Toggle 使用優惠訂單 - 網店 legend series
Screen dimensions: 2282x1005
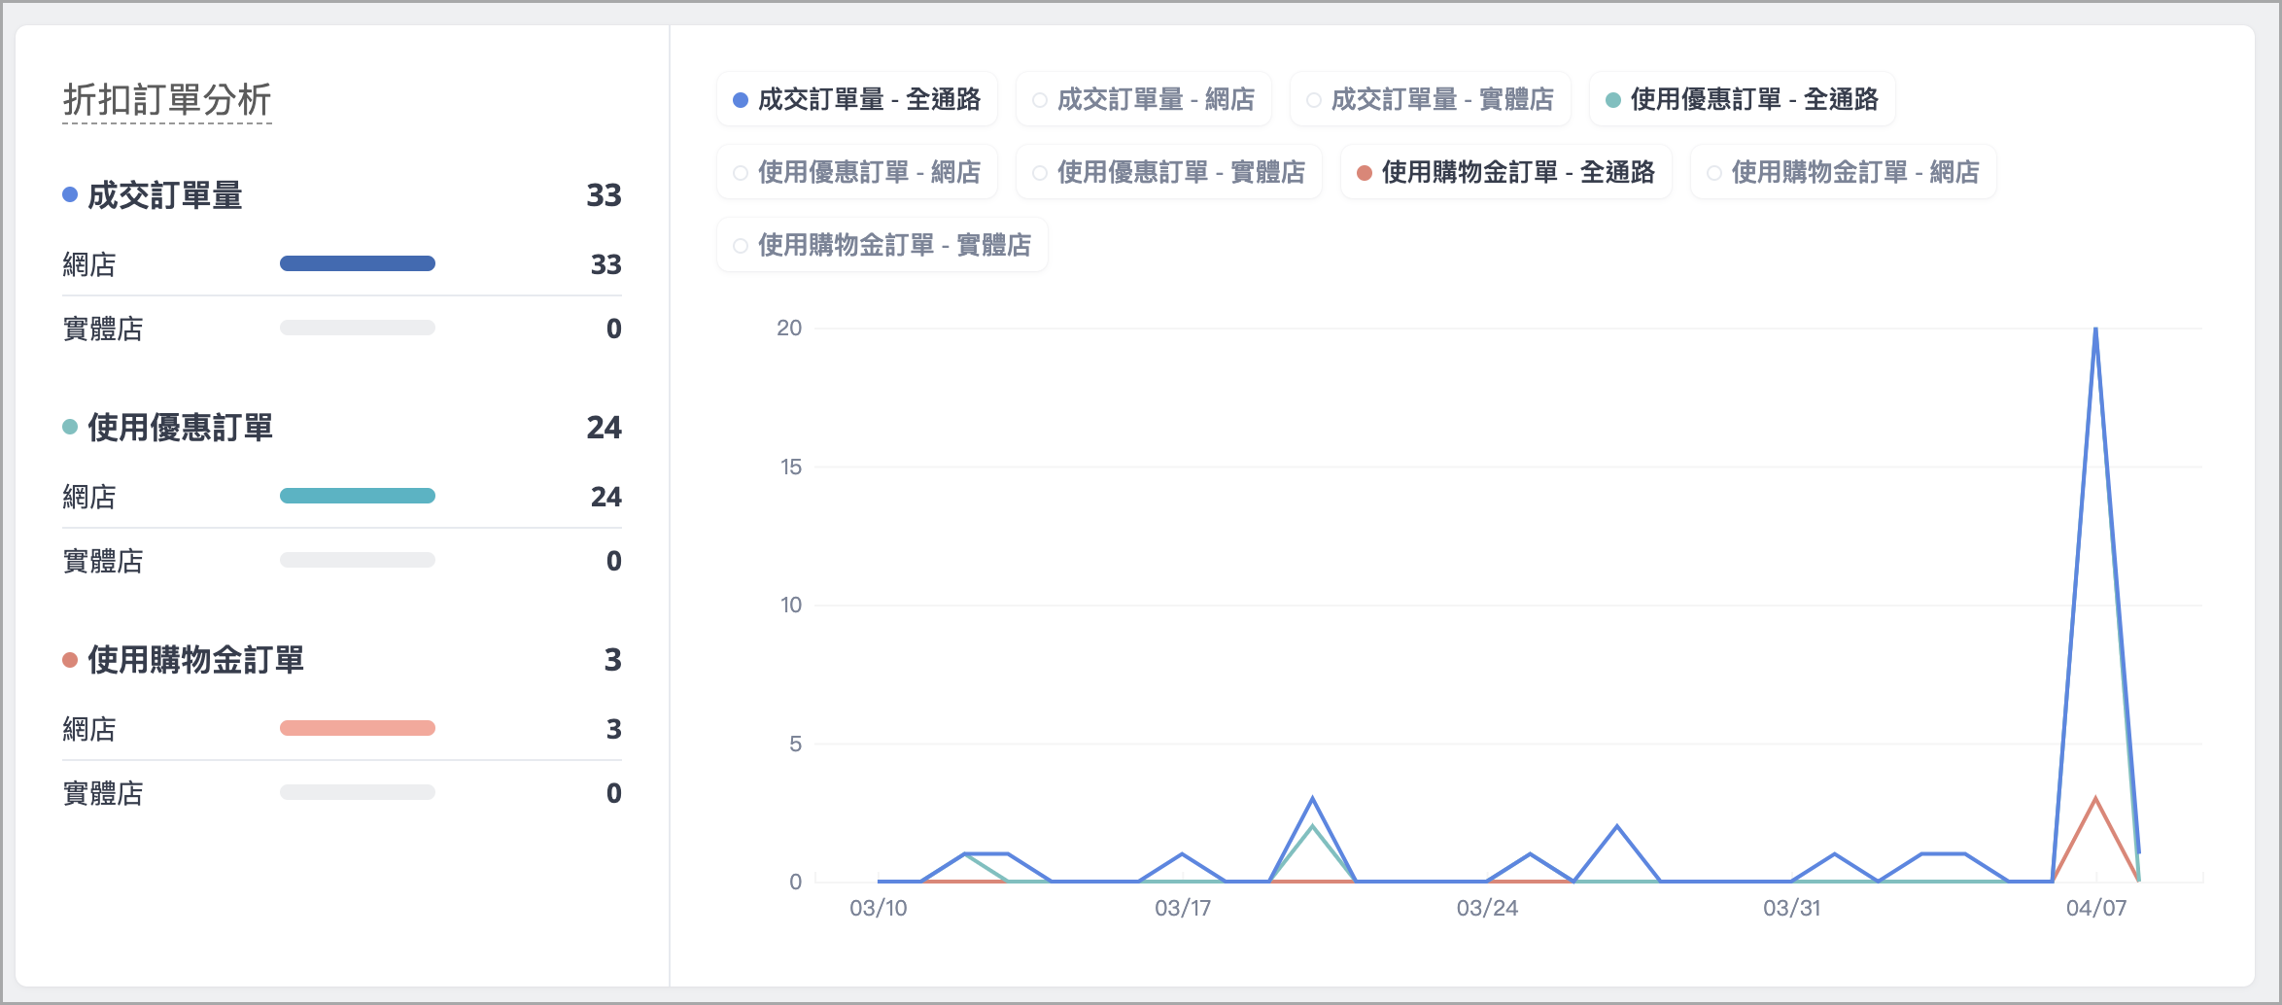tap(857, 172)
